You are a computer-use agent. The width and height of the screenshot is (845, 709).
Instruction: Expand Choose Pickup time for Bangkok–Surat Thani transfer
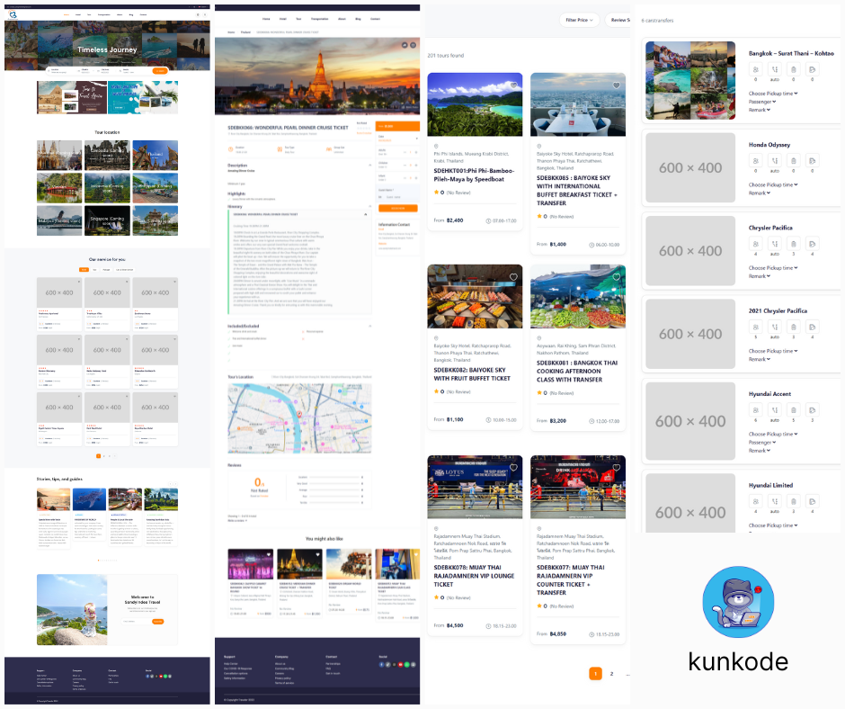(x=772, y=94)
